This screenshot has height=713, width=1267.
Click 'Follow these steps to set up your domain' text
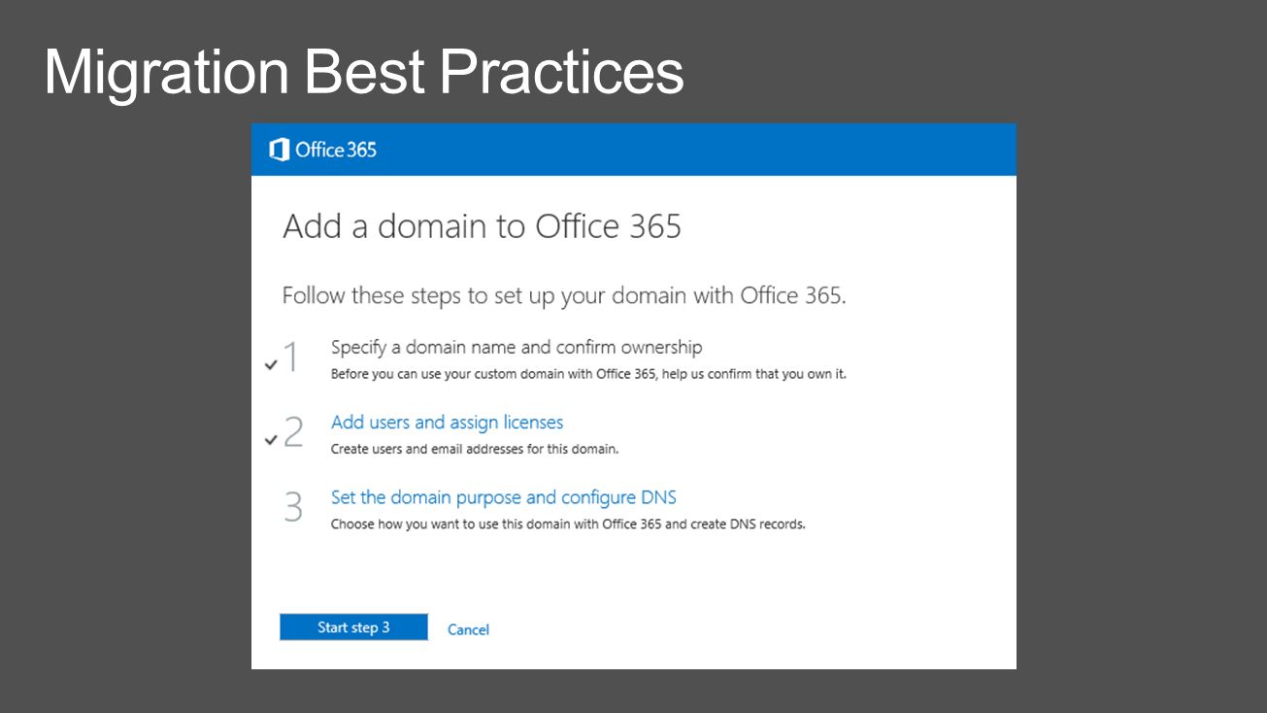pyautogui.click(x=564, y=295)
